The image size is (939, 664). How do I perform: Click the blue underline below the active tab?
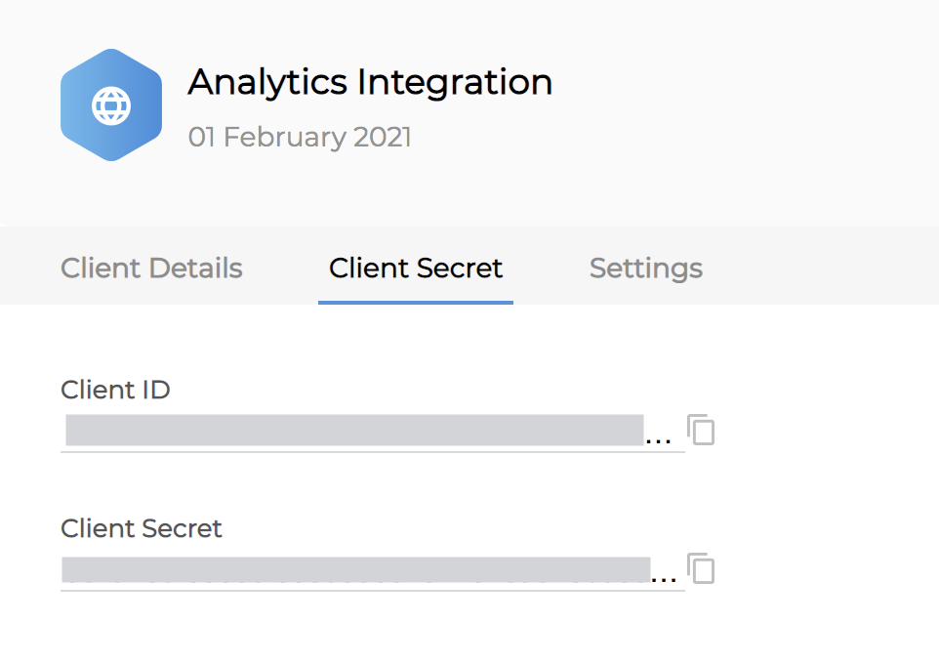(x=416, y=302)
